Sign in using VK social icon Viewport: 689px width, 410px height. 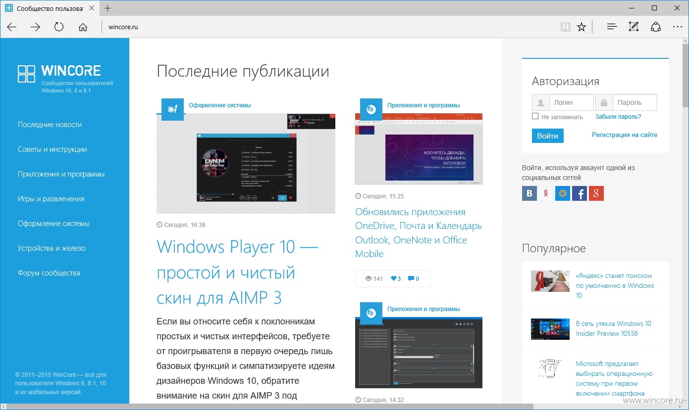(530, 193)
